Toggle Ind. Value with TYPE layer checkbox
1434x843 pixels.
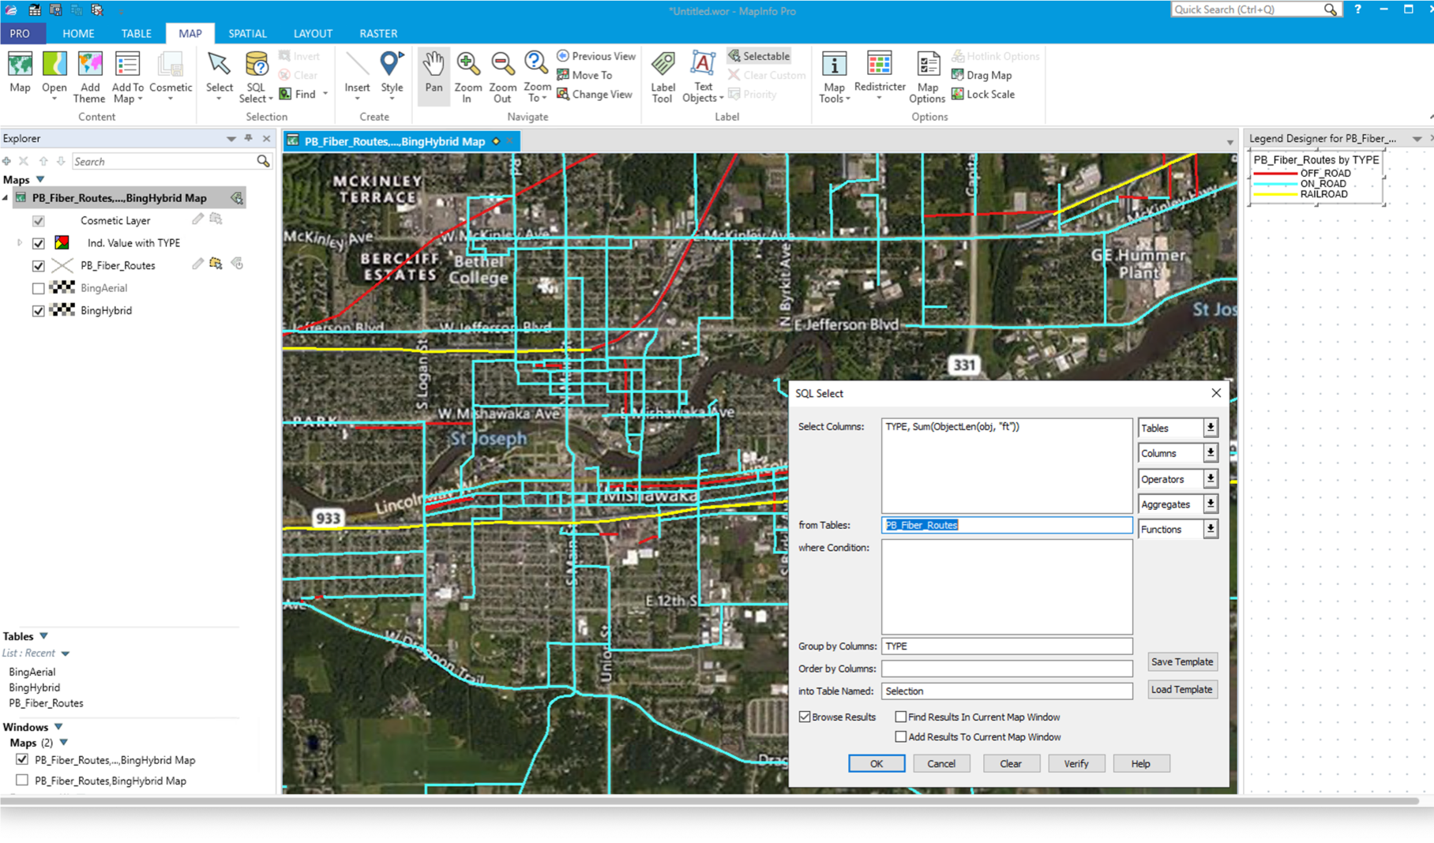pos(39,243)
